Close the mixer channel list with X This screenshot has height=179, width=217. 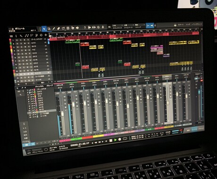click(x=17, y=88)
